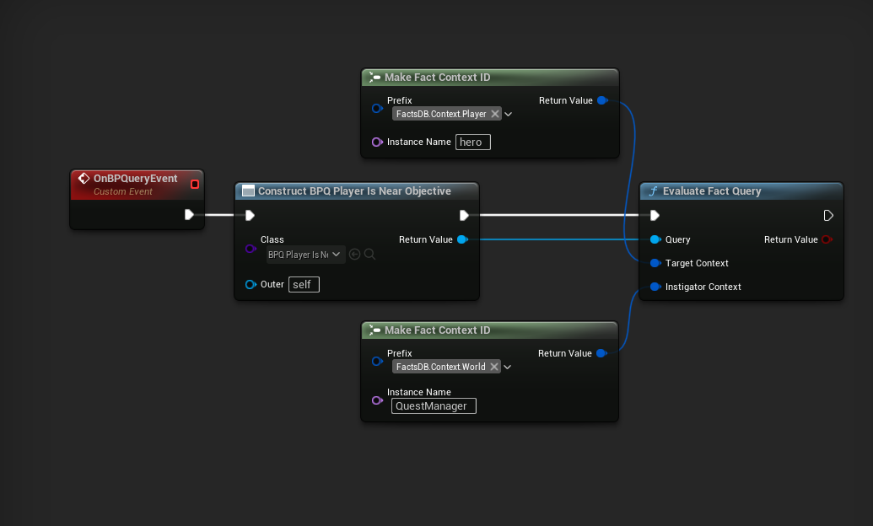
Task: Click the QuestManager instance name field
Action: 434,405
